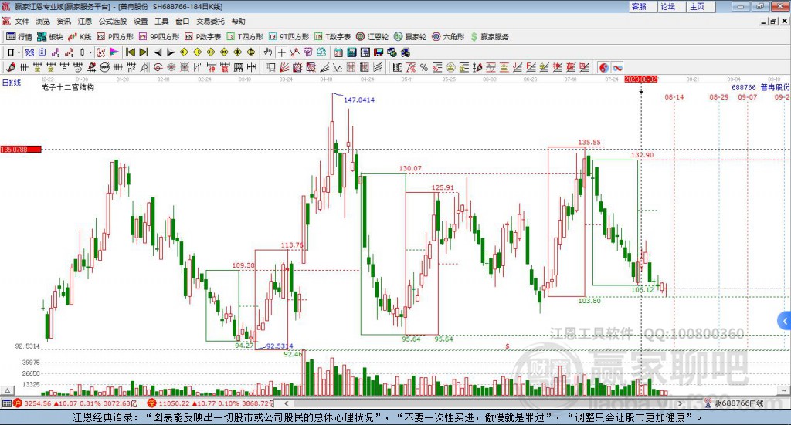The width and height of the screenshot is (791, 425).
Task: Open the 赢家轮 wheel tool
Action: pos(410,37)
